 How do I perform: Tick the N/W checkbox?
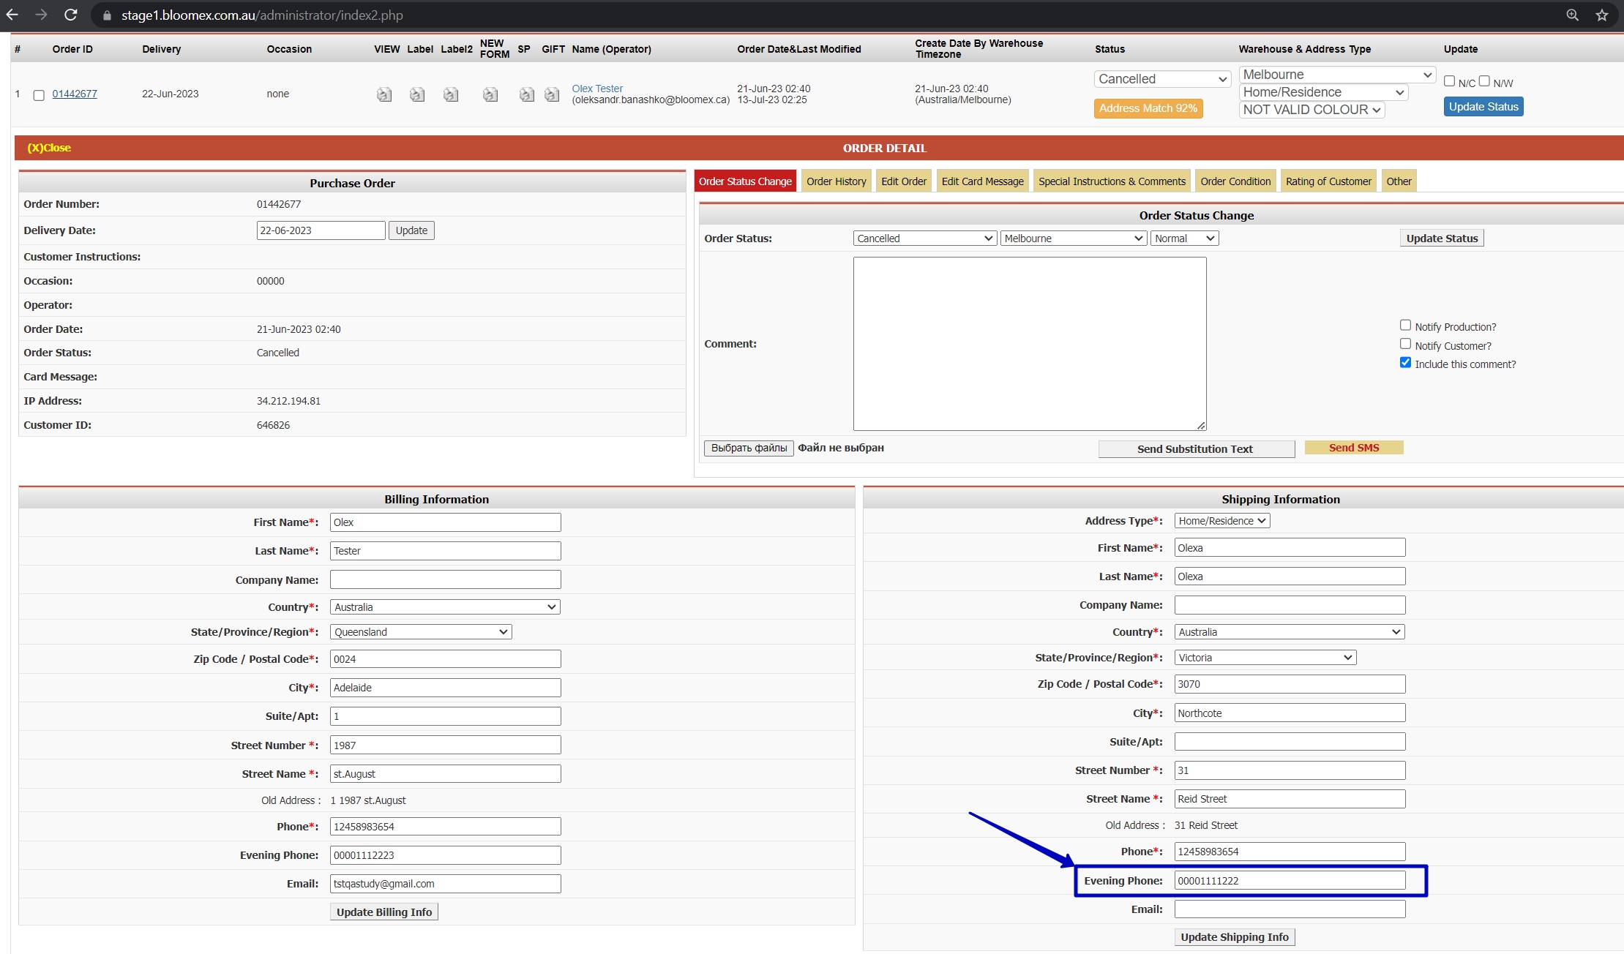coord(1484,81)
